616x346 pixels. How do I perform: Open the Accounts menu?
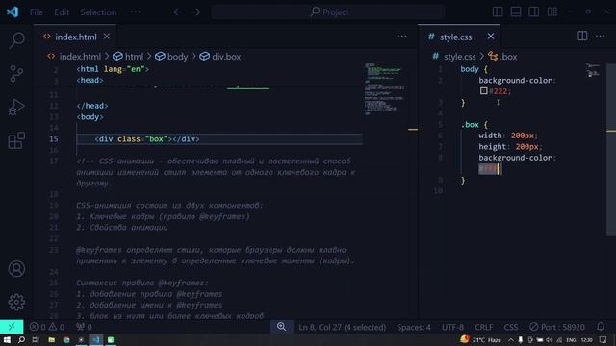tap(16, 269)
